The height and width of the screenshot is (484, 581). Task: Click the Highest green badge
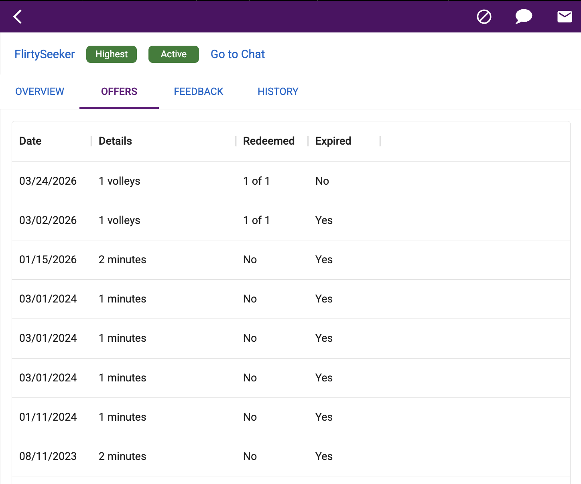click(x=112, y=54)
